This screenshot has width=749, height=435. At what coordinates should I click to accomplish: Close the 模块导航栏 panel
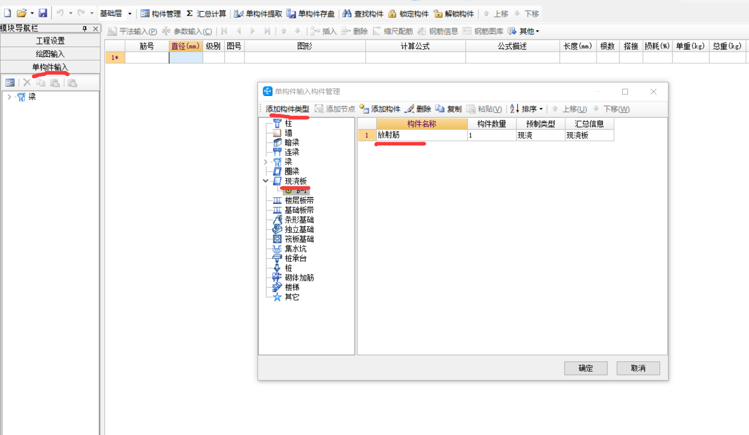95,28
